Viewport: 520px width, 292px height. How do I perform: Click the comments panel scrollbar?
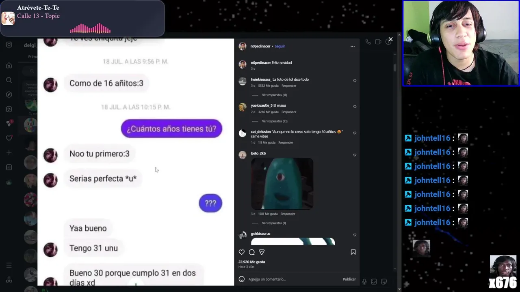pyautogui.click(x=395, y=68)
